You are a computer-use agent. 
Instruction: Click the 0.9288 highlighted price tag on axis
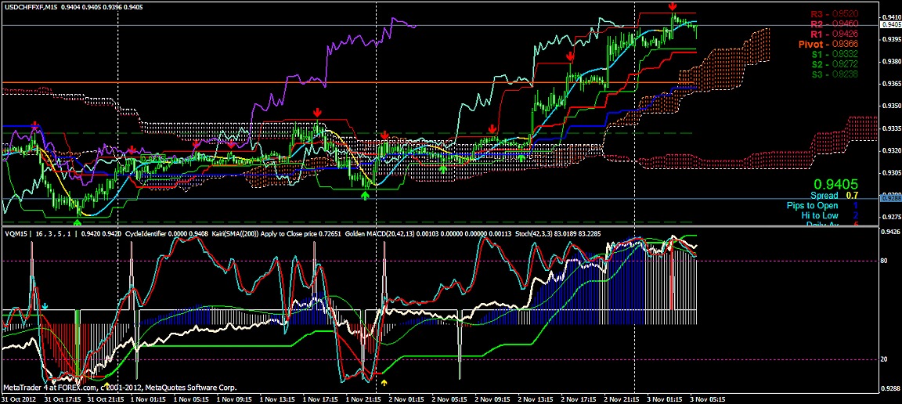pyautogui.click(x=888, y=198)
